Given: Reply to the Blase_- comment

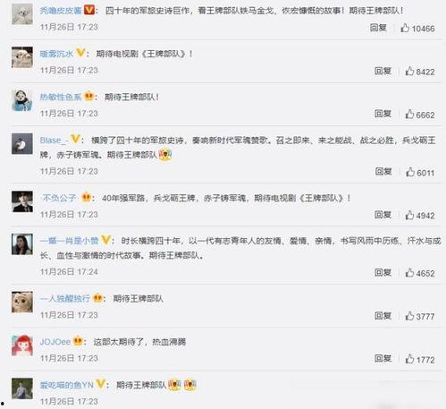Looking at the screenshot, I should coord(383,172).
